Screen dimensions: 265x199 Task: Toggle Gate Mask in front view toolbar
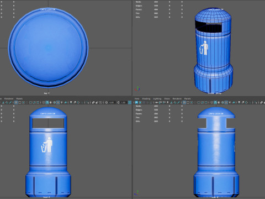[27, 102]
